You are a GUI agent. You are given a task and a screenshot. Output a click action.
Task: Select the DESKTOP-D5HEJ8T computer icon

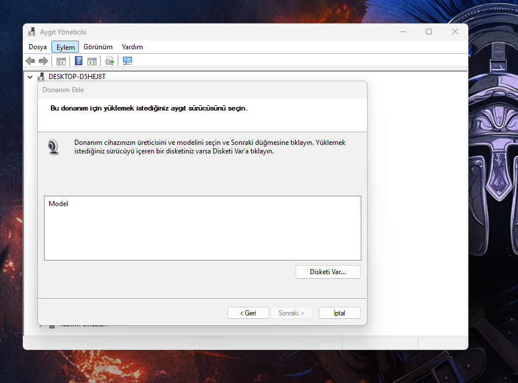click(41, 77)
